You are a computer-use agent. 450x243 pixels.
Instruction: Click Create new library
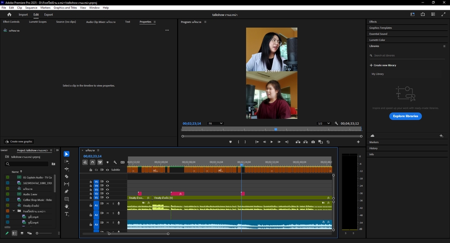pos(383,65)
